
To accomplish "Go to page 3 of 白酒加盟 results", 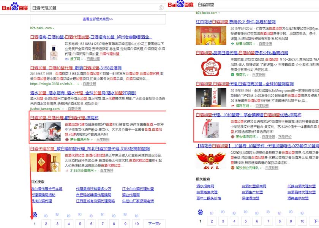I will (x=223, y=221).
